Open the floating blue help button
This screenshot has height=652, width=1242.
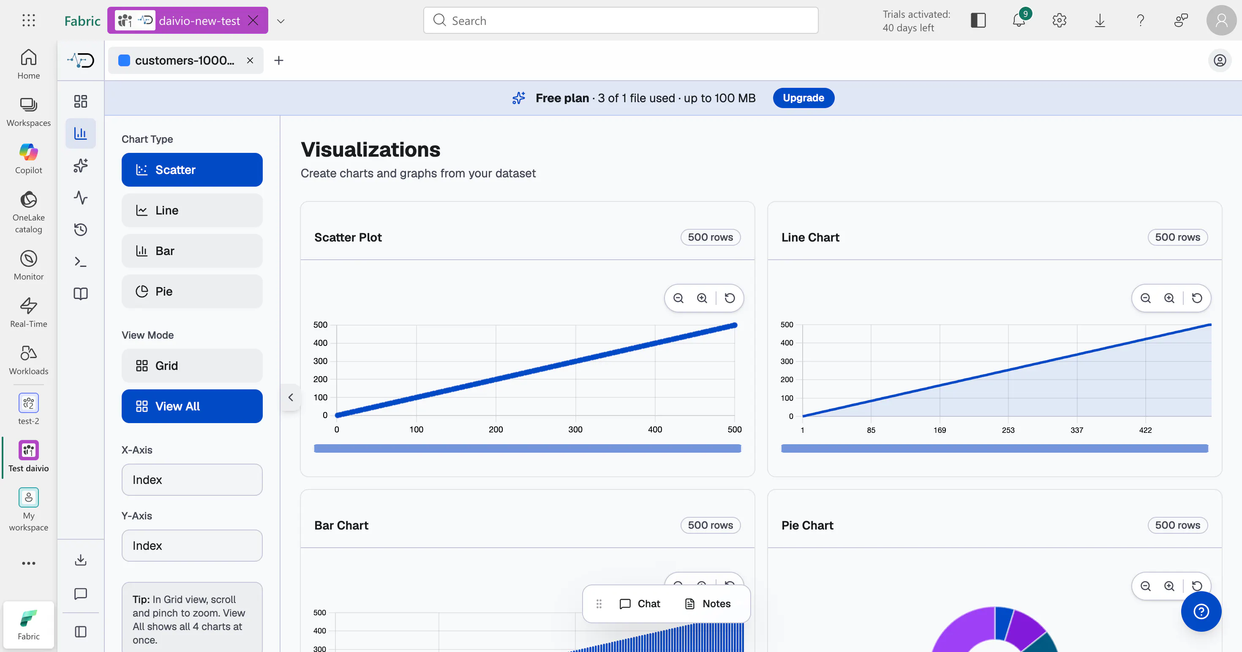point(1201,611)
